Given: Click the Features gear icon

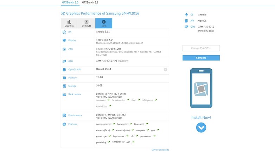Looking at the screenshot, I should [x=64, y=124].
